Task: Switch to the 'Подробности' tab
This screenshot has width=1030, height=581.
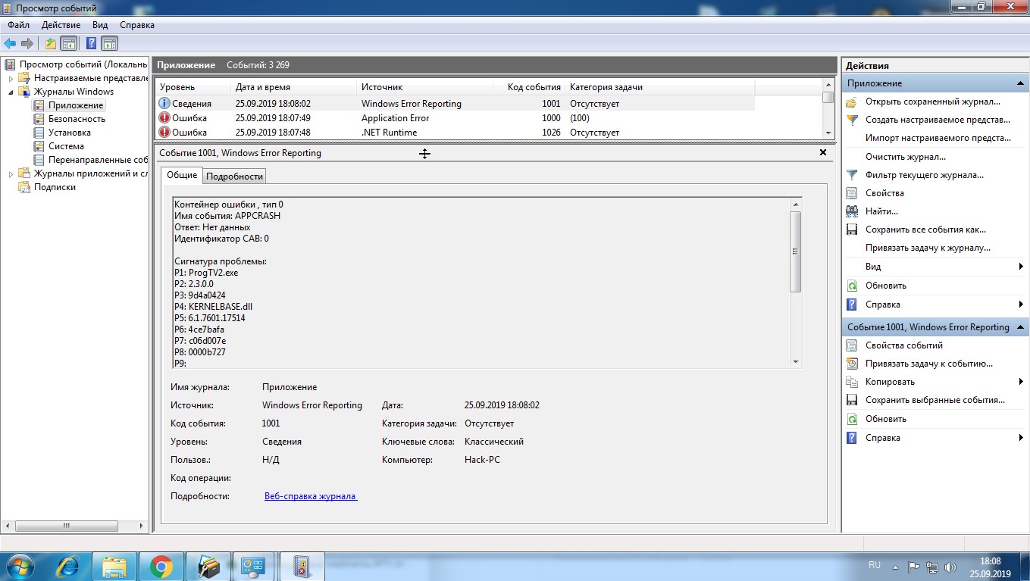Action: pyautogui.click(x=234, y=176)
